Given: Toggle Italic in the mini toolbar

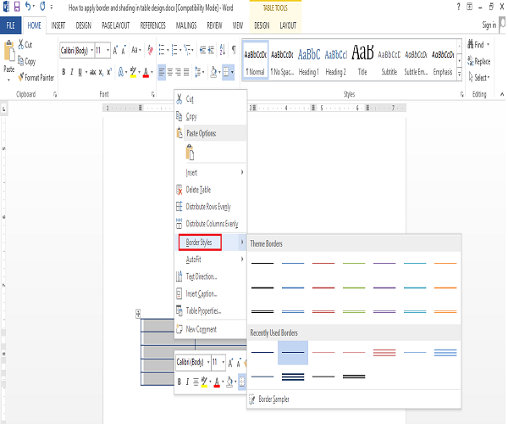Looking at the screenshot, I should coord(187,382).
